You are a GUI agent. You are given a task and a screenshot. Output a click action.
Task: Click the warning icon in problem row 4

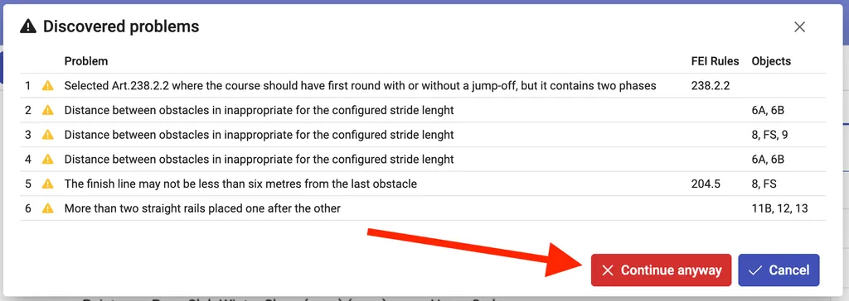click(x=47, y=160)
